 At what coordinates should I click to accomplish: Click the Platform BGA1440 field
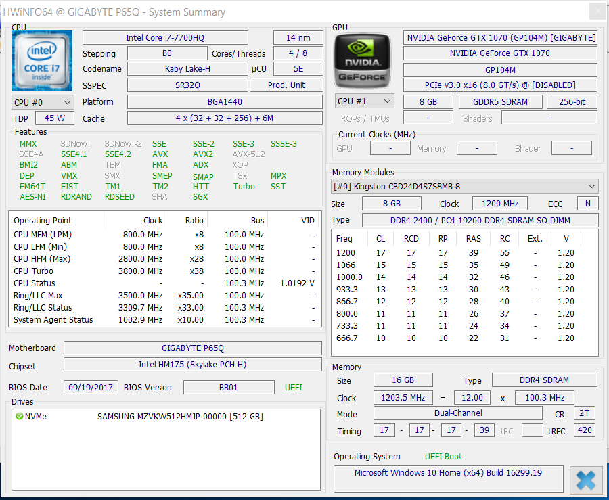coord(225,101)
